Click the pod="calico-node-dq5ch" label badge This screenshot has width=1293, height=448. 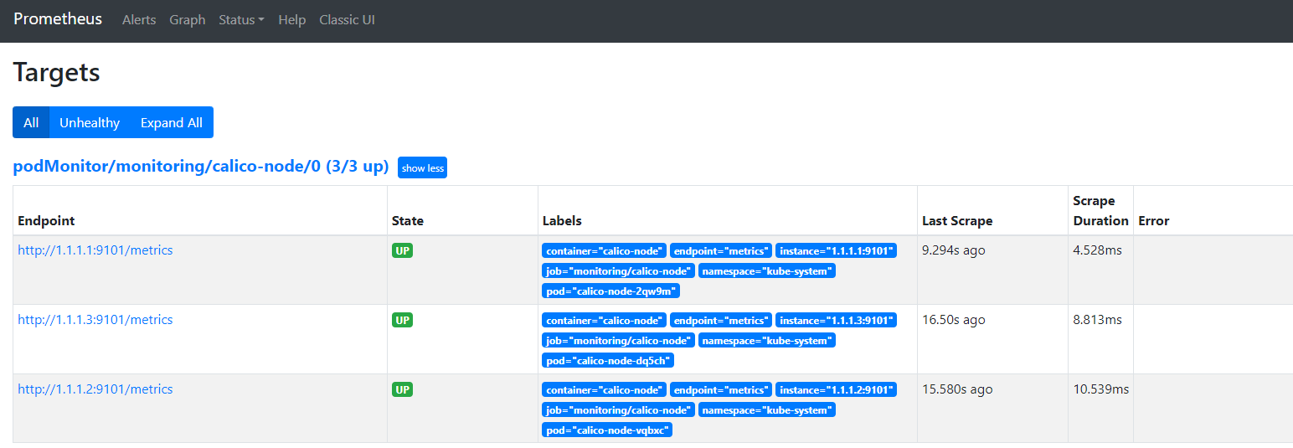click(607, 361)
